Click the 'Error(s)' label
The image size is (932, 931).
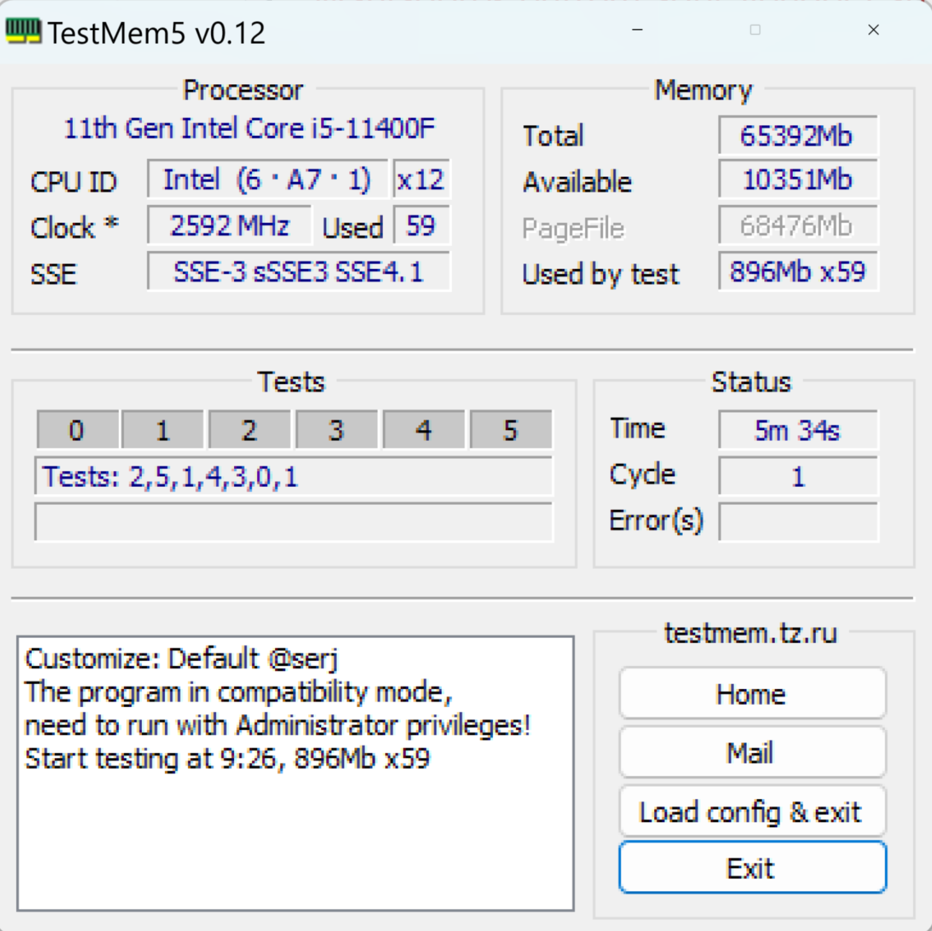656,521
